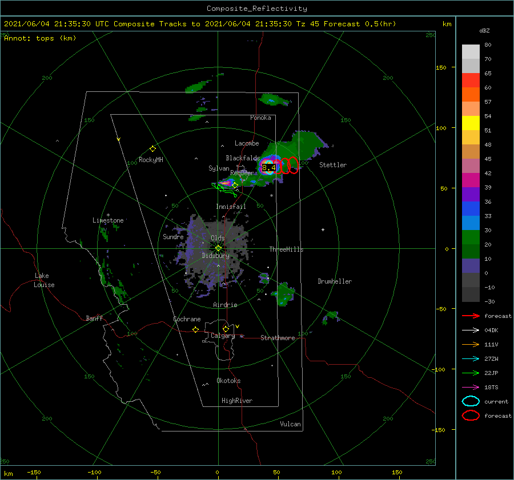Click the asterisk marker above Limestone
514x480 pixels.
[108, 215]
